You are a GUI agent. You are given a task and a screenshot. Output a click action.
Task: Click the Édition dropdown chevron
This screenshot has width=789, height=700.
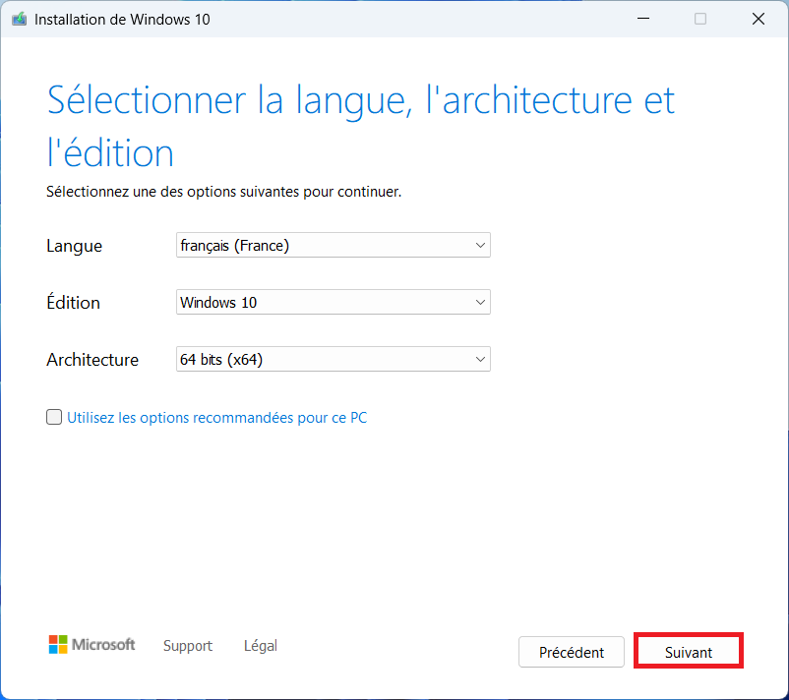479,302
